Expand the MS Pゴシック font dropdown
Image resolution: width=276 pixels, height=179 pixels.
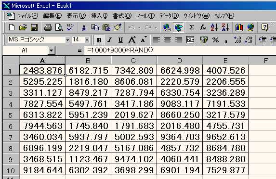[67, 40]
